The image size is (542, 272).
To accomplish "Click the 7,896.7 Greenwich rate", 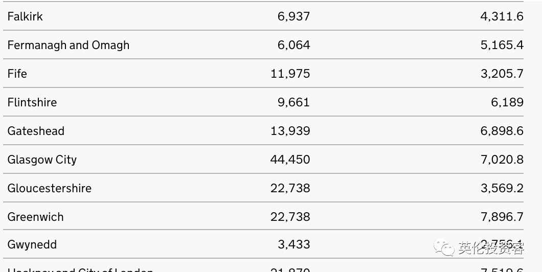I will pyautogui.click(x=502, y=217).
